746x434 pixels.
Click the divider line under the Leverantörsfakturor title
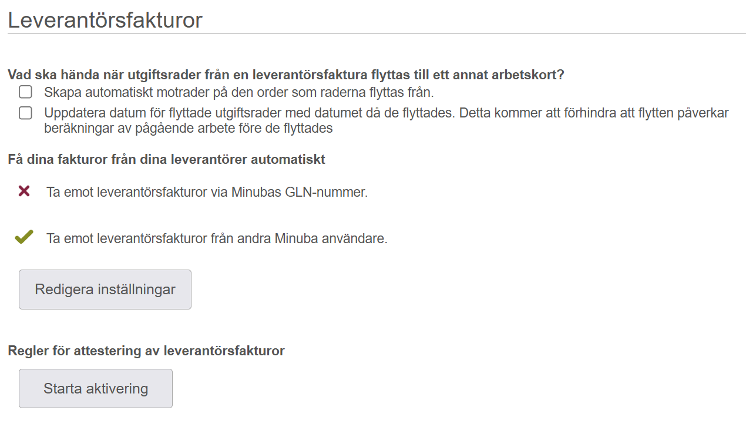click(x=377, y=33)
